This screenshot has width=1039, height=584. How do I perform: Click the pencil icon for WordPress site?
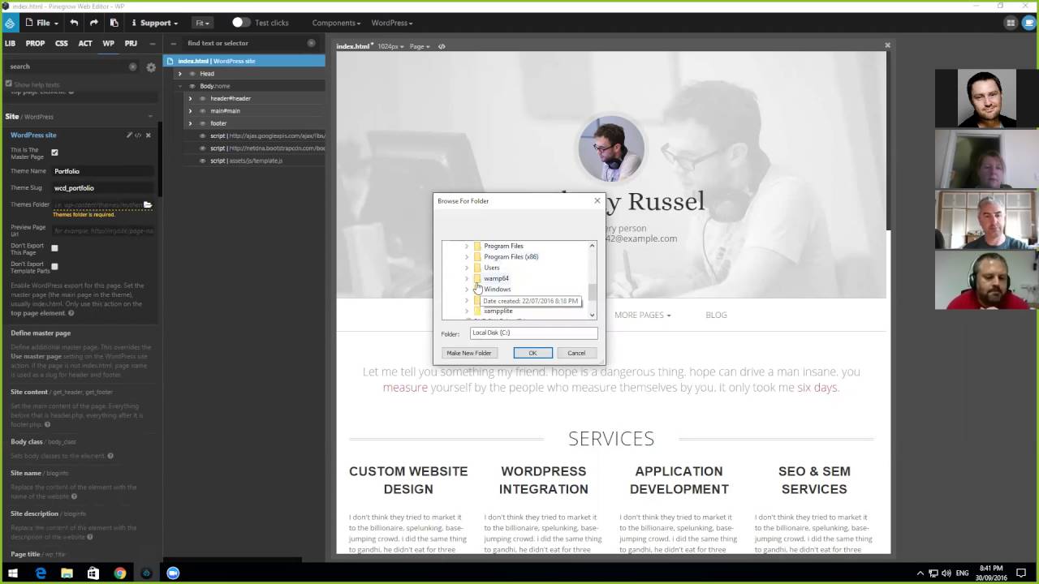[x=128, y=135]
